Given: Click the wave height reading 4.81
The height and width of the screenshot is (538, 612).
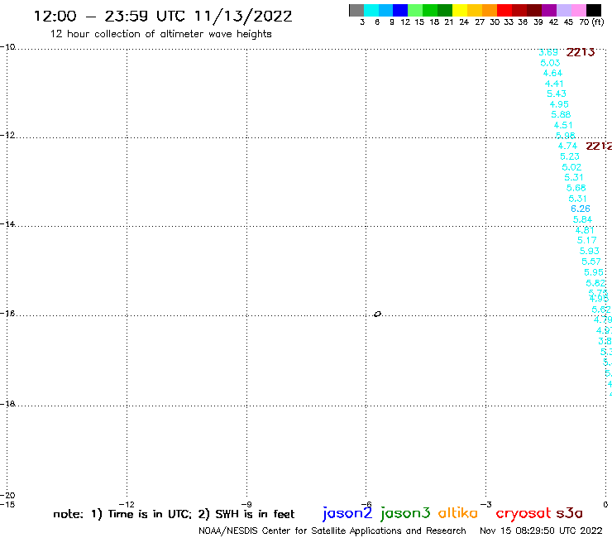Looking at the screenshot, I should (585, 230).
